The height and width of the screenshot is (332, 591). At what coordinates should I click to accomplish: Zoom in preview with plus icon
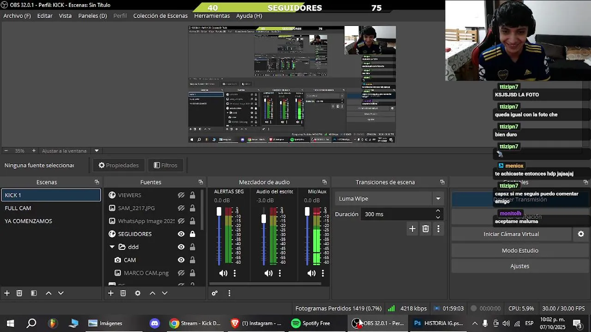[x=34, y=151]
